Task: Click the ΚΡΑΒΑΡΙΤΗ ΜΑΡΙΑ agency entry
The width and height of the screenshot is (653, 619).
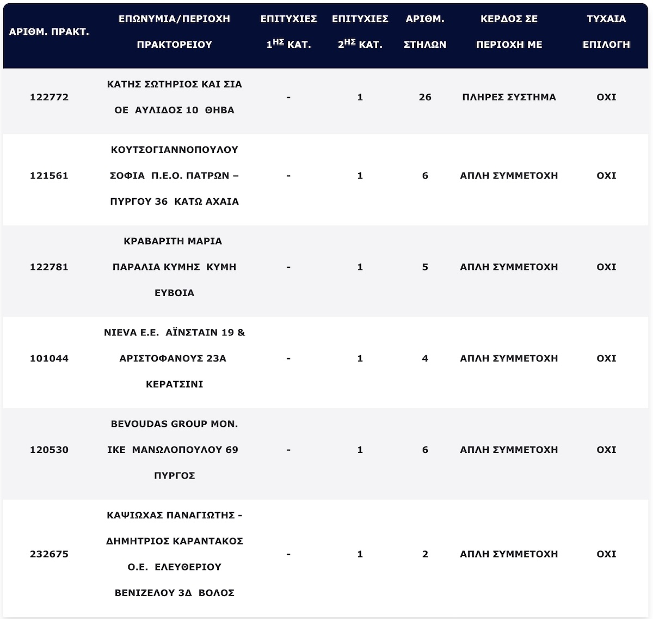Action: (174, 267)
